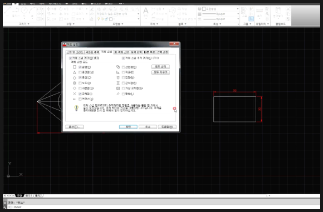The image size is (323, 212).
Task: Select the Stretch tool in Modify panel
Action: (x=51, y=19)
